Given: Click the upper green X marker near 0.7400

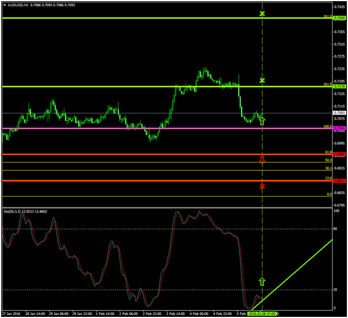Looking at the screenshot, I should tap(262, 13).
